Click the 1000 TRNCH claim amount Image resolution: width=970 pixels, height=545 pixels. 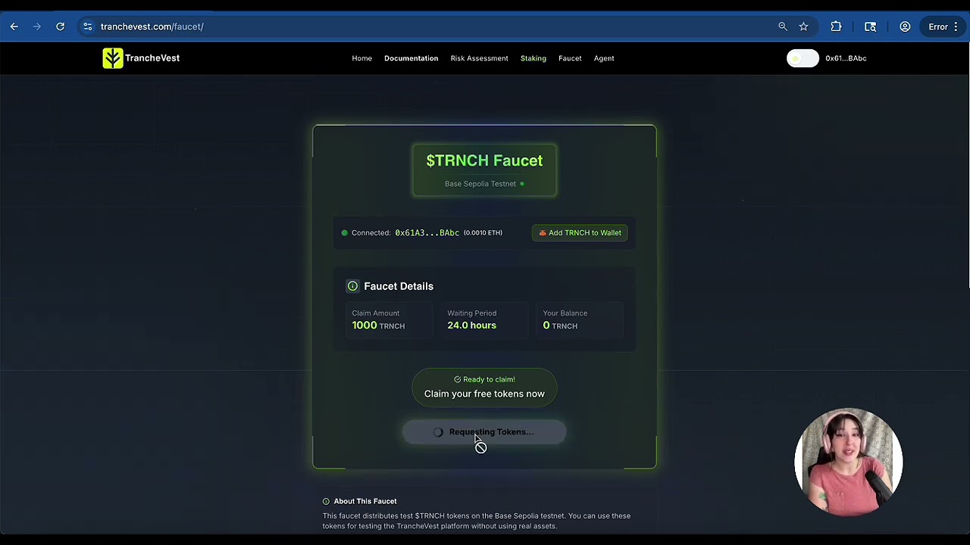coord(378,325)
